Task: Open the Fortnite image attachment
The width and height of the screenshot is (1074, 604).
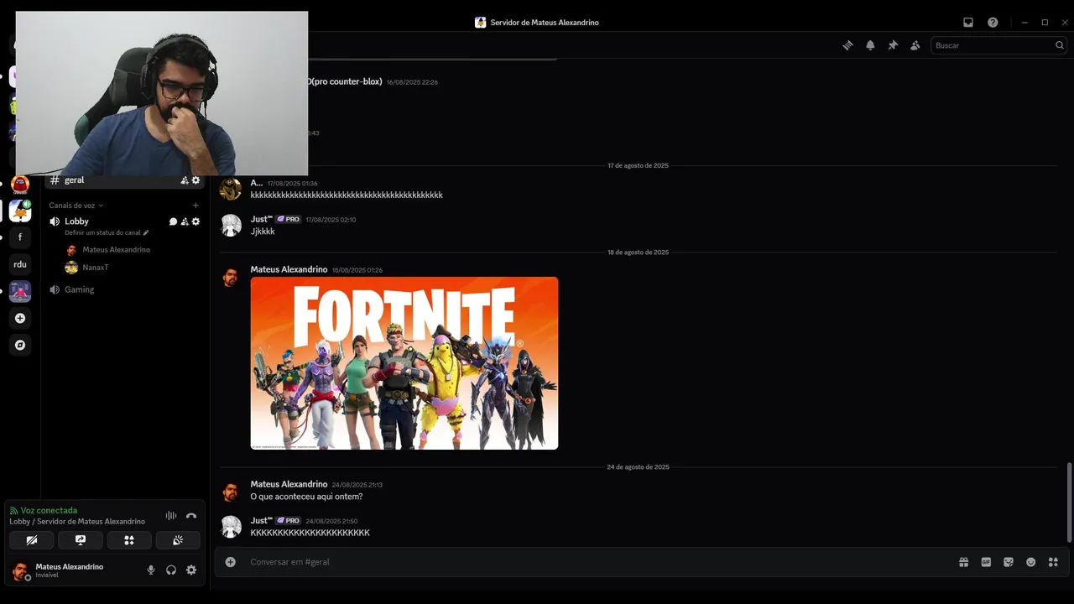Action: pyautogui.click(x=404, y=363)
